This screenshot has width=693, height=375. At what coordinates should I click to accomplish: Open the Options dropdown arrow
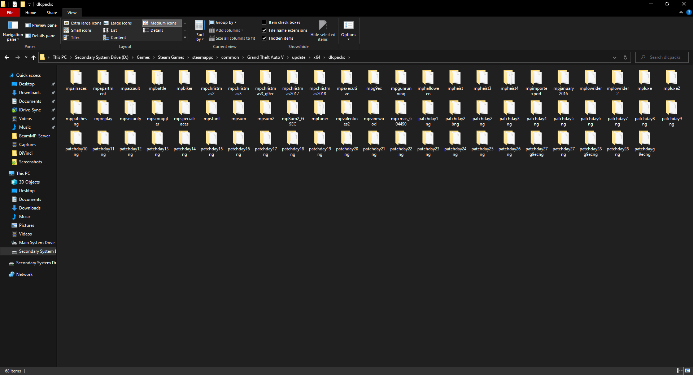349,39
